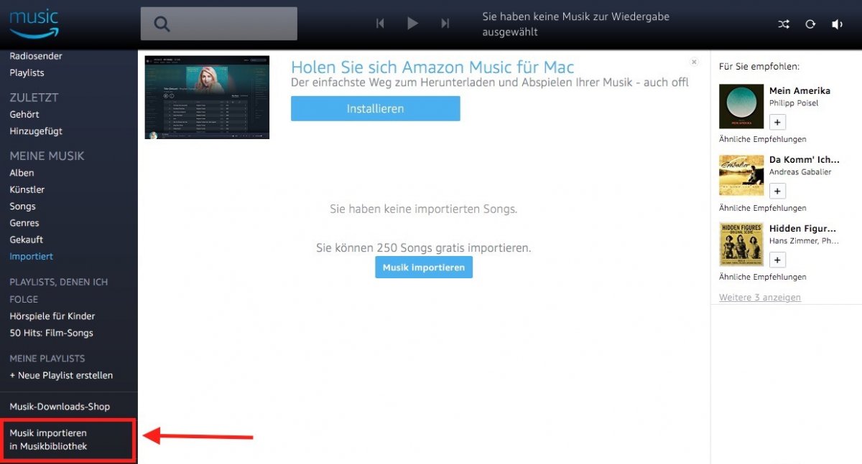Close the Amazon Music for Mac banner
Image resolution: width=862 pixels, height=464 pixels.
tap(694, 62)
